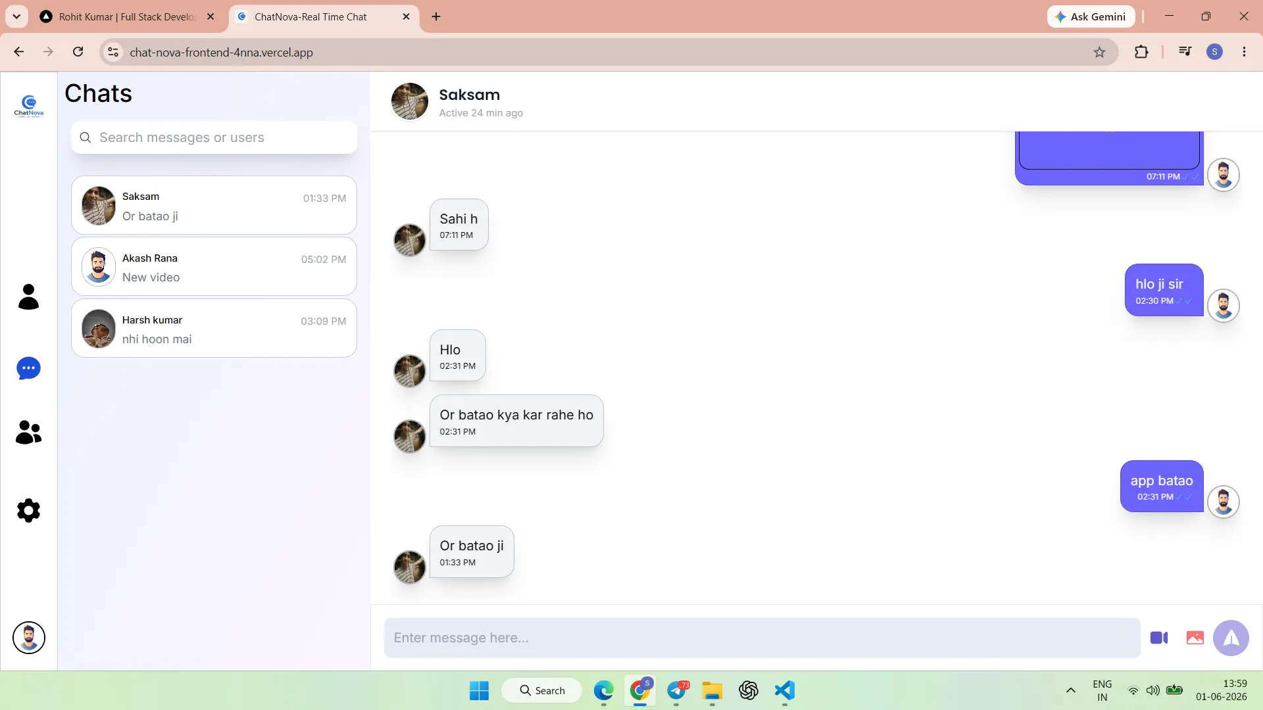Open the settings gear icon in sidebar
The height and width of the screenshot is (710, 1263).
point(28,510)
